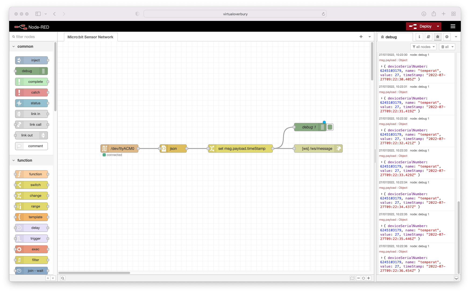This screenshot has height=293, width=470.
Task: Click the workspace vertical scrollbar
Action: pyautogui.click(x=372, y=61)
